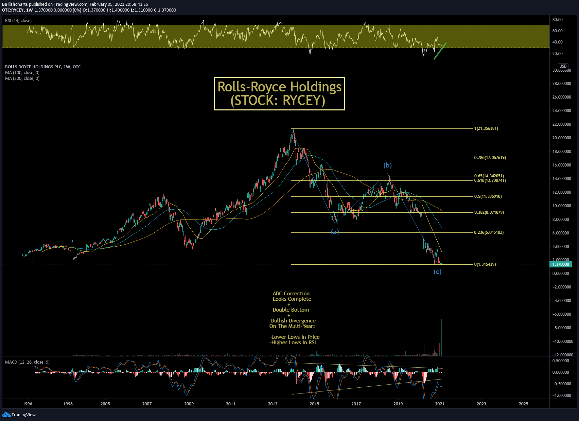This screenshot has width=579, height=421.
Task: Select Fibonacci level label 0.236(6.045102)
Action: click(x=489, y=232)
